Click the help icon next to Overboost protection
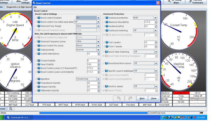220x132 pixels. (106, 18)
